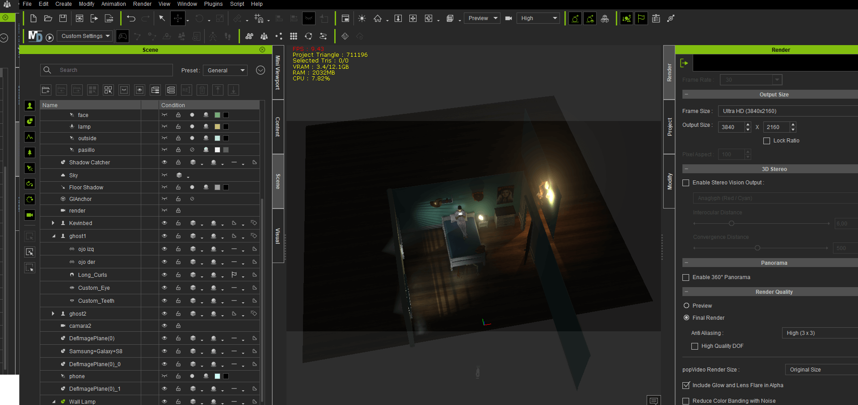Open the File menu
This screenshot has height=405, width=858.
coord(27,4)
